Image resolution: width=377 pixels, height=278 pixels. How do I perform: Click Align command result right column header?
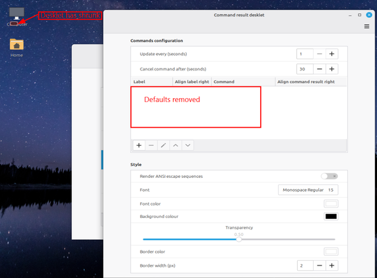(x=310, y=82)
